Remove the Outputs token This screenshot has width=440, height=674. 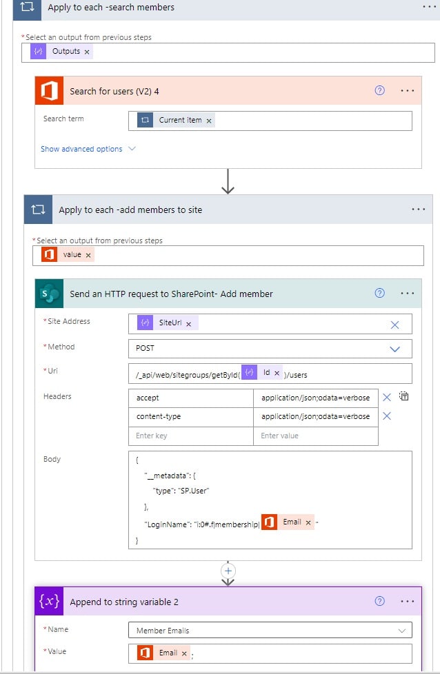87,52
